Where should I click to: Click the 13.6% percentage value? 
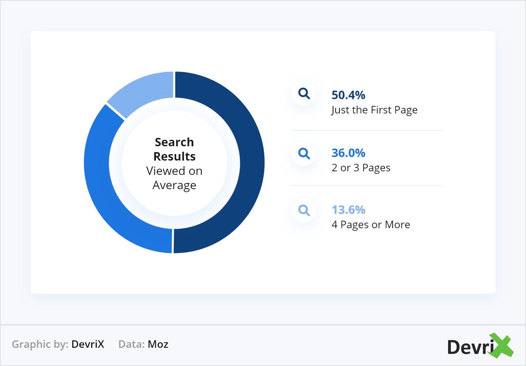(x=348, y=210)
